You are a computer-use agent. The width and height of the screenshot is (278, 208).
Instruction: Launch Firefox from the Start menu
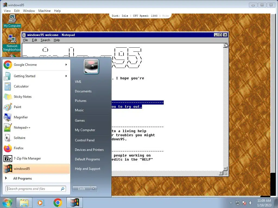(x=36, y=148)
